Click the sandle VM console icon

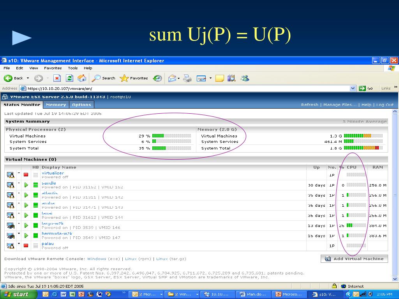point(11,185)
